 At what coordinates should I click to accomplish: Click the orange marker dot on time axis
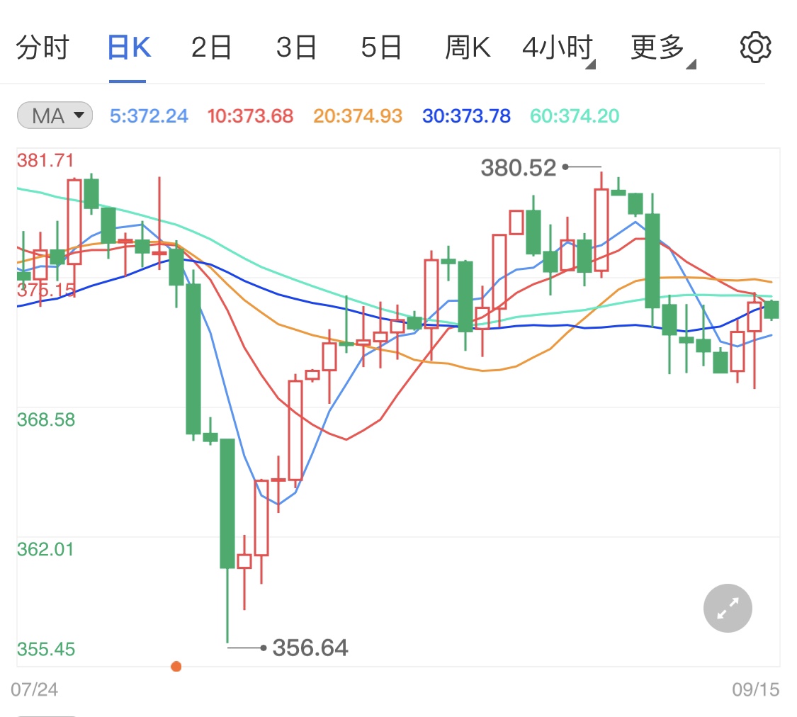point(176,666)
